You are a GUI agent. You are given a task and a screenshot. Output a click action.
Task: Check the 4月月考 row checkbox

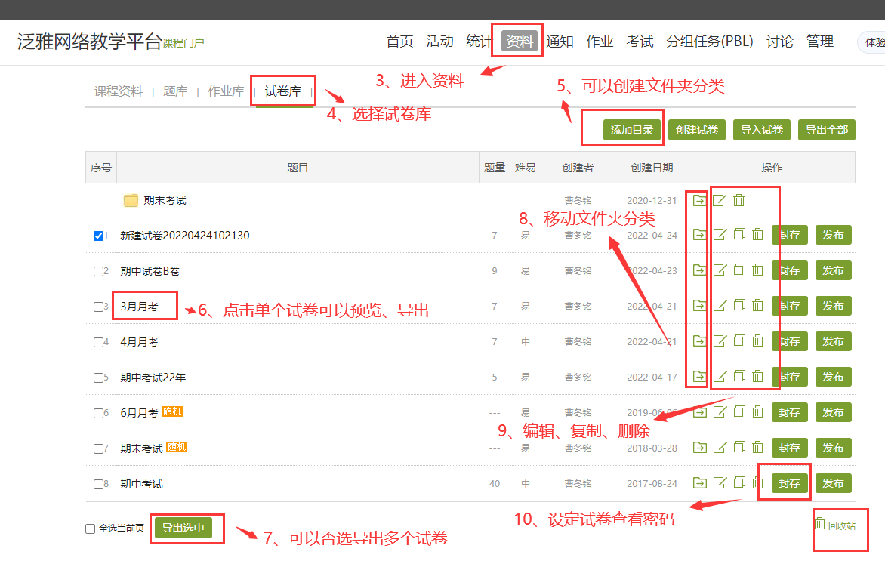point(98,342)
